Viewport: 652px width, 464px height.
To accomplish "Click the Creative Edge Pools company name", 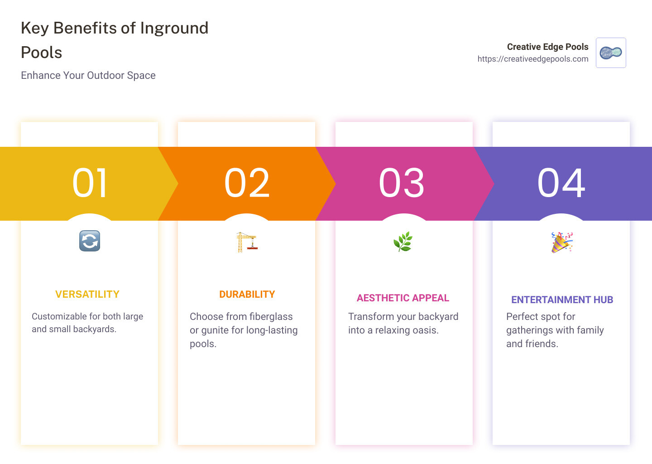I will pos(547,47).
